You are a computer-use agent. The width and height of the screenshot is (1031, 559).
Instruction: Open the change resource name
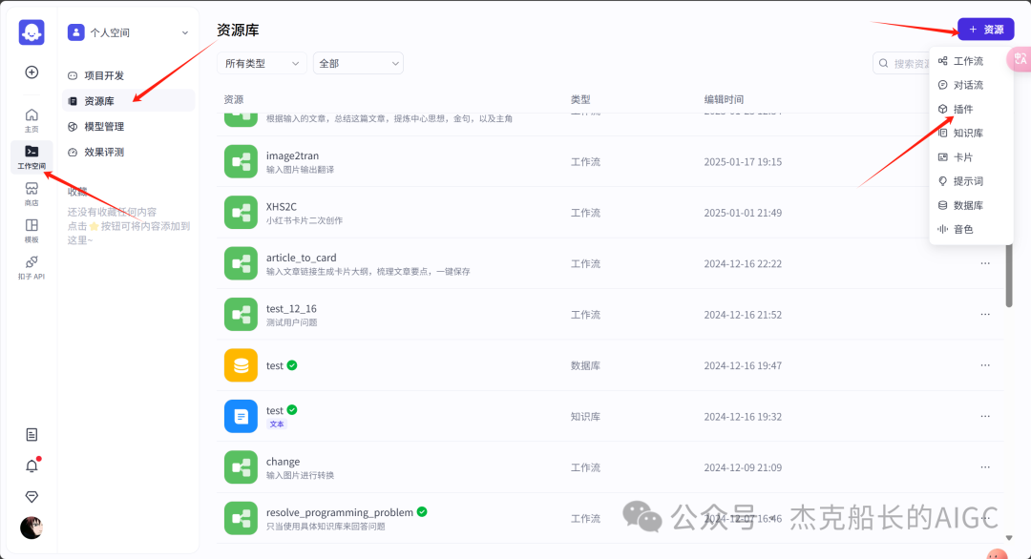[x=283, y=462]
